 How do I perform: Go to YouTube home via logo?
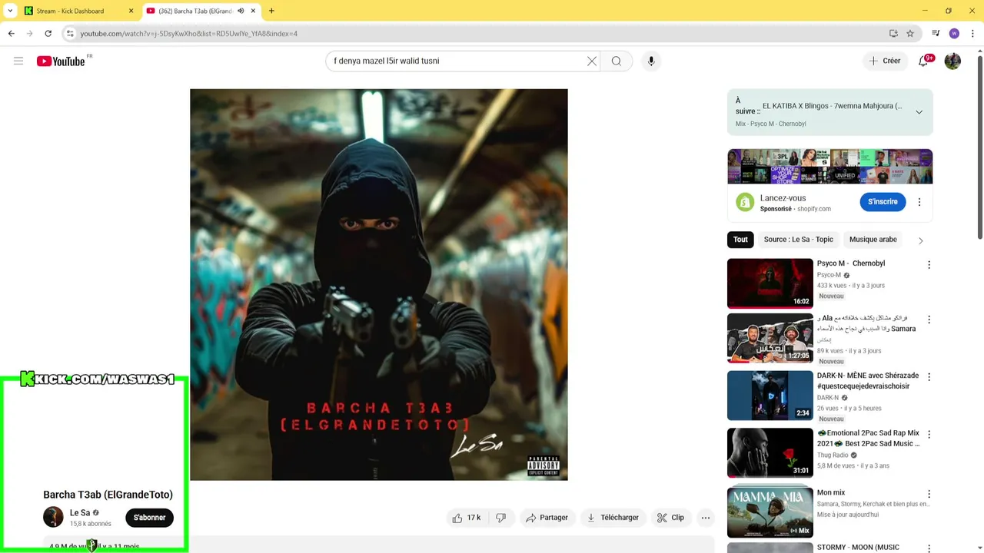click(61, 61)
